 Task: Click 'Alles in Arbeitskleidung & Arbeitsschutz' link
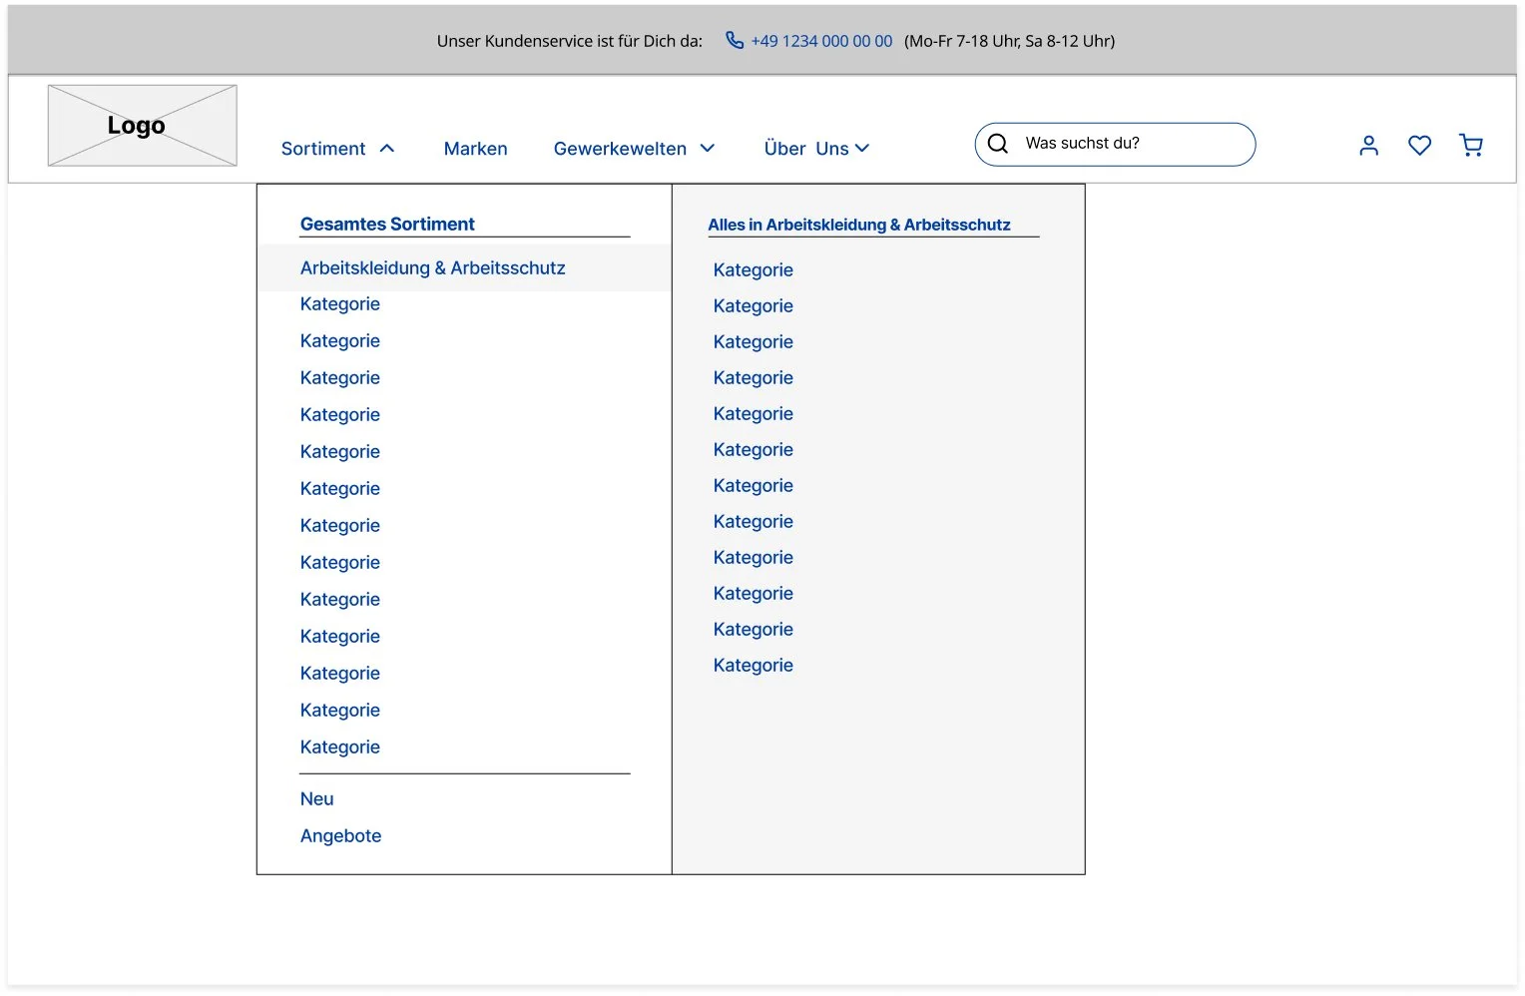tap(859, 226)
